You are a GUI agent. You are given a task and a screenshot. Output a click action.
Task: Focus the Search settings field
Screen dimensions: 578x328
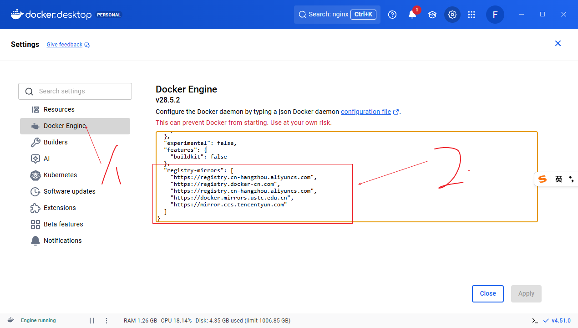click(x=75, y=91)
